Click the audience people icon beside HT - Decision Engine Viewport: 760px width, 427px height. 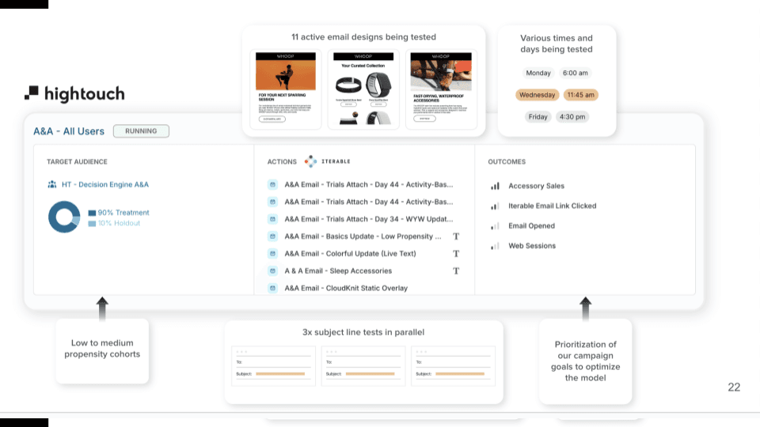tap(52, 184)
